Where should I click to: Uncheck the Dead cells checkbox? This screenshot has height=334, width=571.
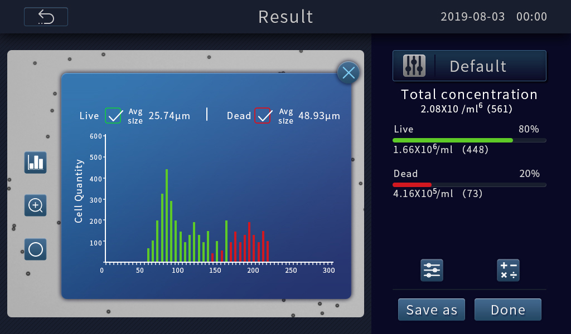[x=263, y=116]
